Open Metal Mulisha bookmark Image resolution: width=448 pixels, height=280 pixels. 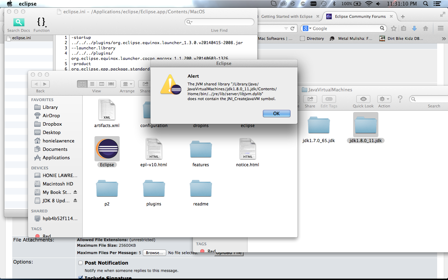[x=351, y=38]
